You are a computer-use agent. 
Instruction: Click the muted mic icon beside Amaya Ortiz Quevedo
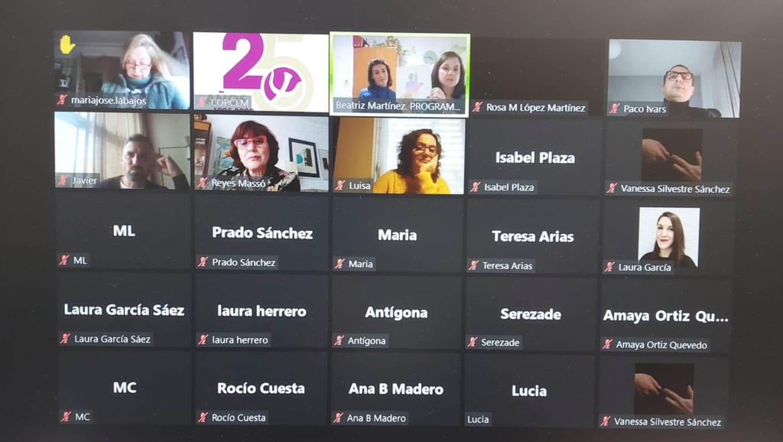[x=607, y=345]
